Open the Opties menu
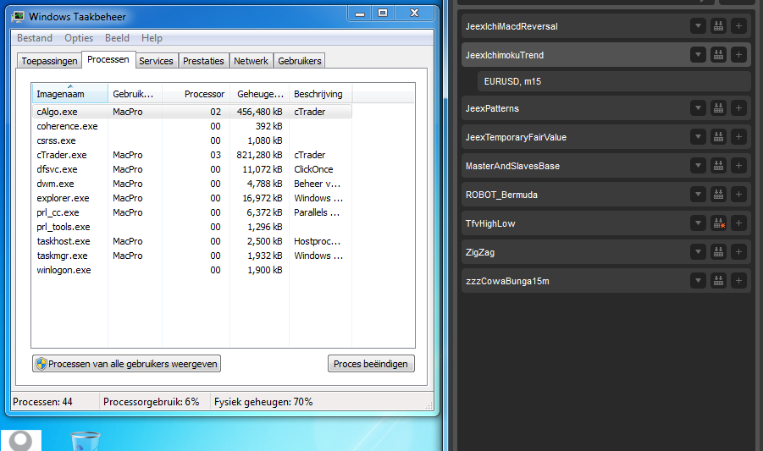The height and width of the screenshot is (451, 763). point(79,38)
